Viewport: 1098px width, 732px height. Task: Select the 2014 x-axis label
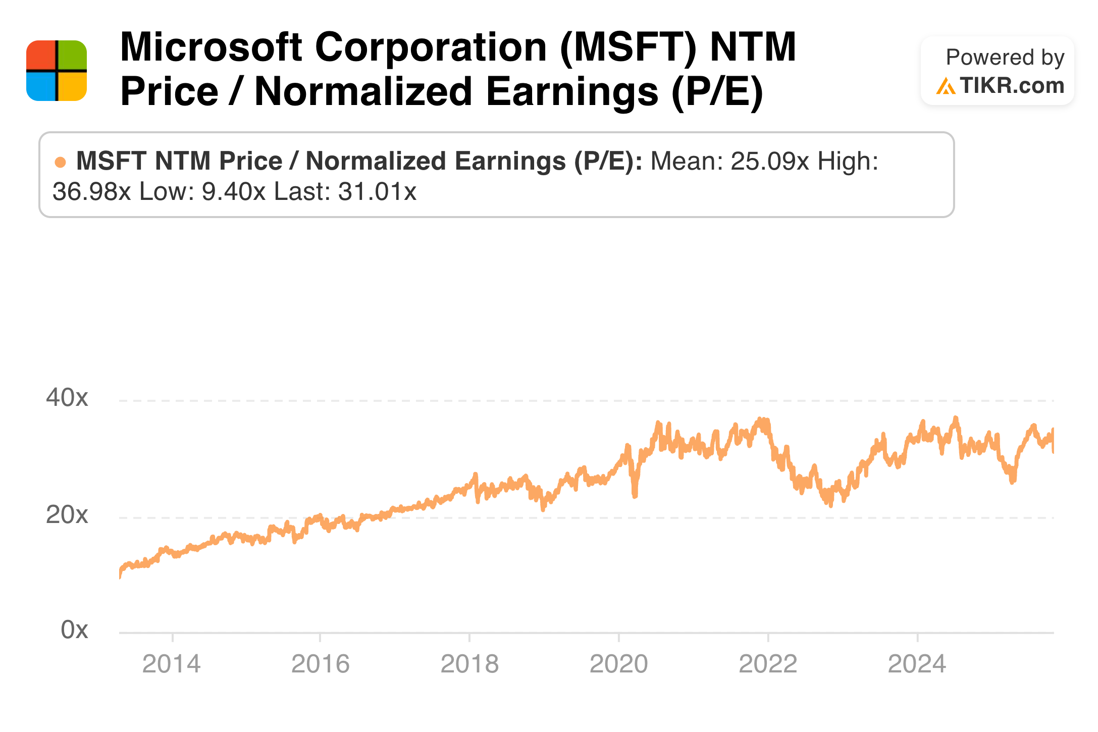[172, 664]
